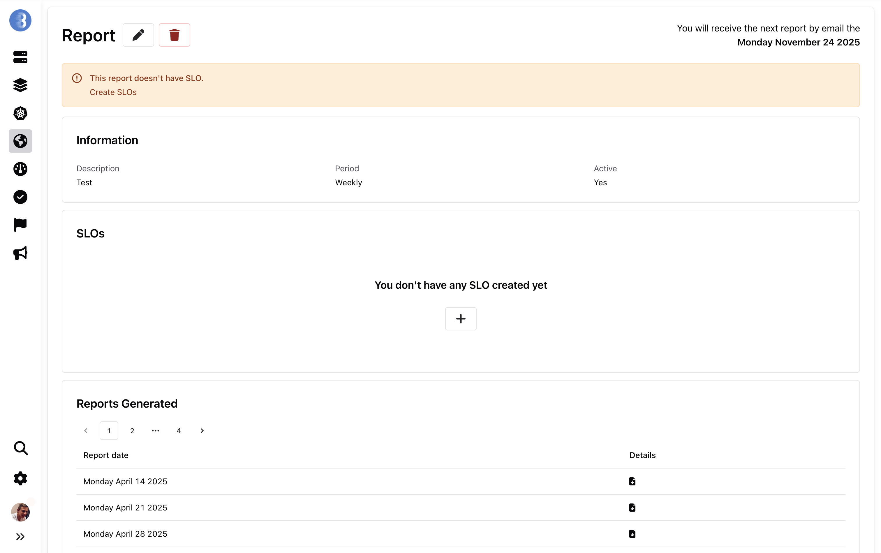Open search from the sidebar
The image size is (881, 553).
pos(20,448)
